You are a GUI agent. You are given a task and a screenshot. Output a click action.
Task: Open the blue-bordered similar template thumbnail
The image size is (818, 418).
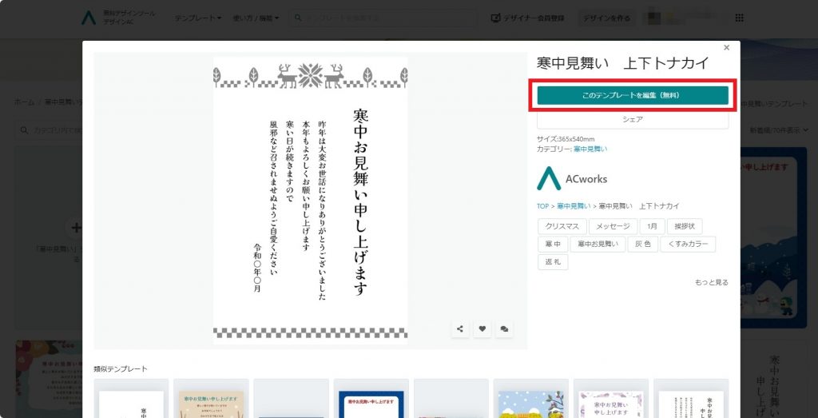(371, 399)
